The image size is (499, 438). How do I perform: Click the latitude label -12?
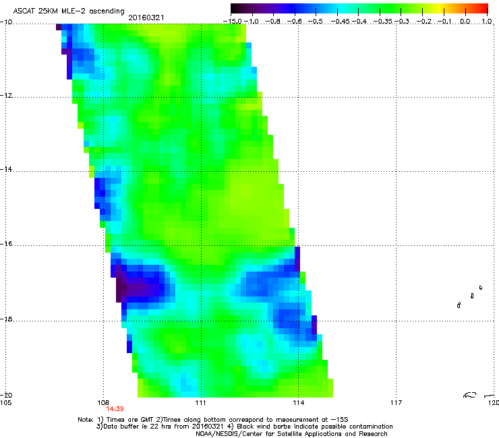6,96
